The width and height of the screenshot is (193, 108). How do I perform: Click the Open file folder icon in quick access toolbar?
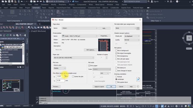[6, 1]
